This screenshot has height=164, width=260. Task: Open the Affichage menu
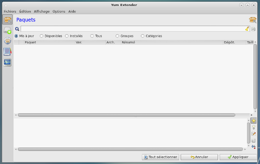[42, 11]
